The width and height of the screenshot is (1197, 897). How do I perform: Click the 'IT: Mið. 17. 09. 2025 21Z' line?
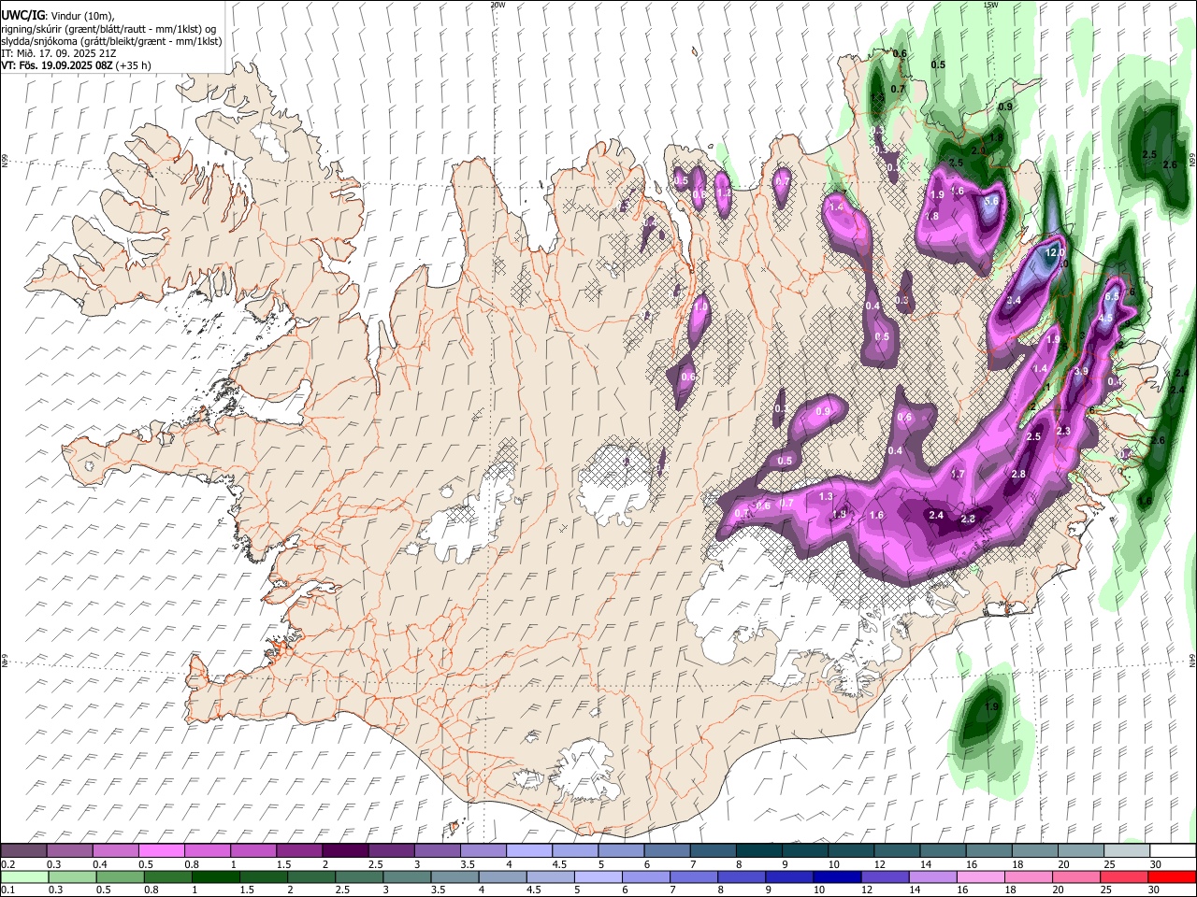coord(59,53)
